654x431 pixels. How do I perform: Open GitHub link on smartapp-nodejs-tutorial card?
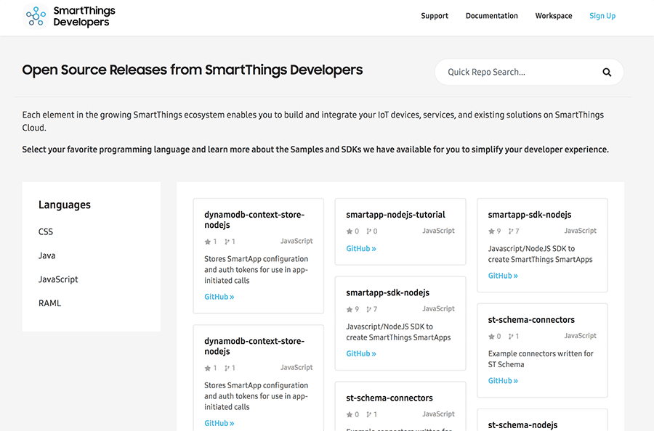click(x=360, y=249)
